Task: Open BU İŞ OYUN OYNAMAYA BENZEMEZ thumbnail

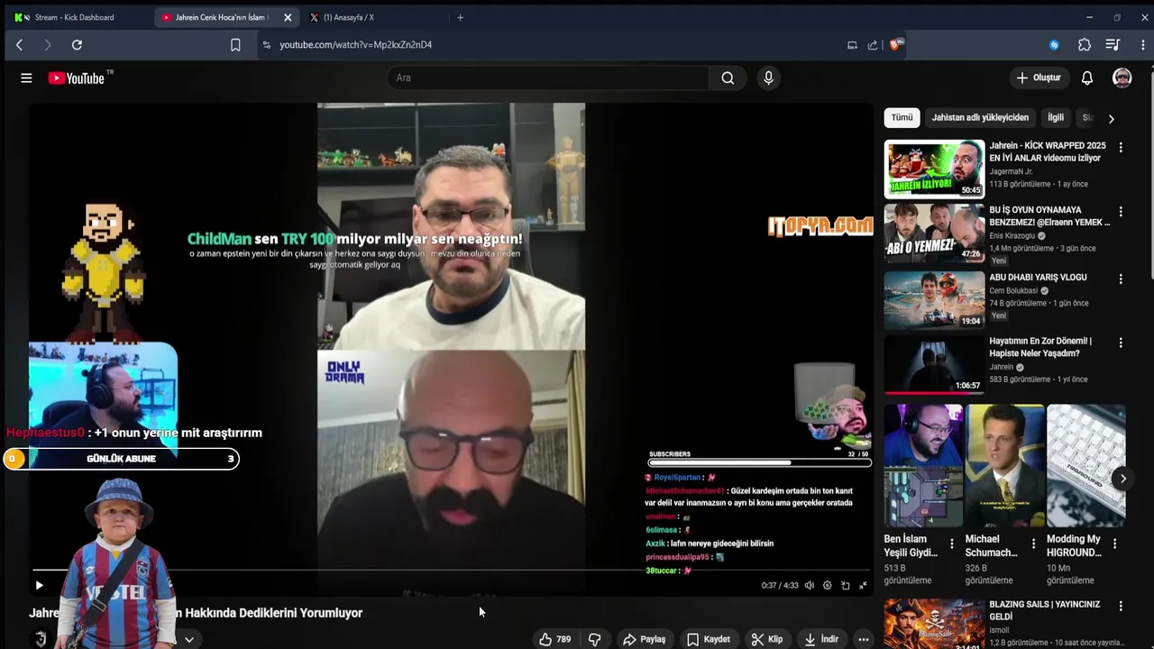Action: click(x=934, y=233)
